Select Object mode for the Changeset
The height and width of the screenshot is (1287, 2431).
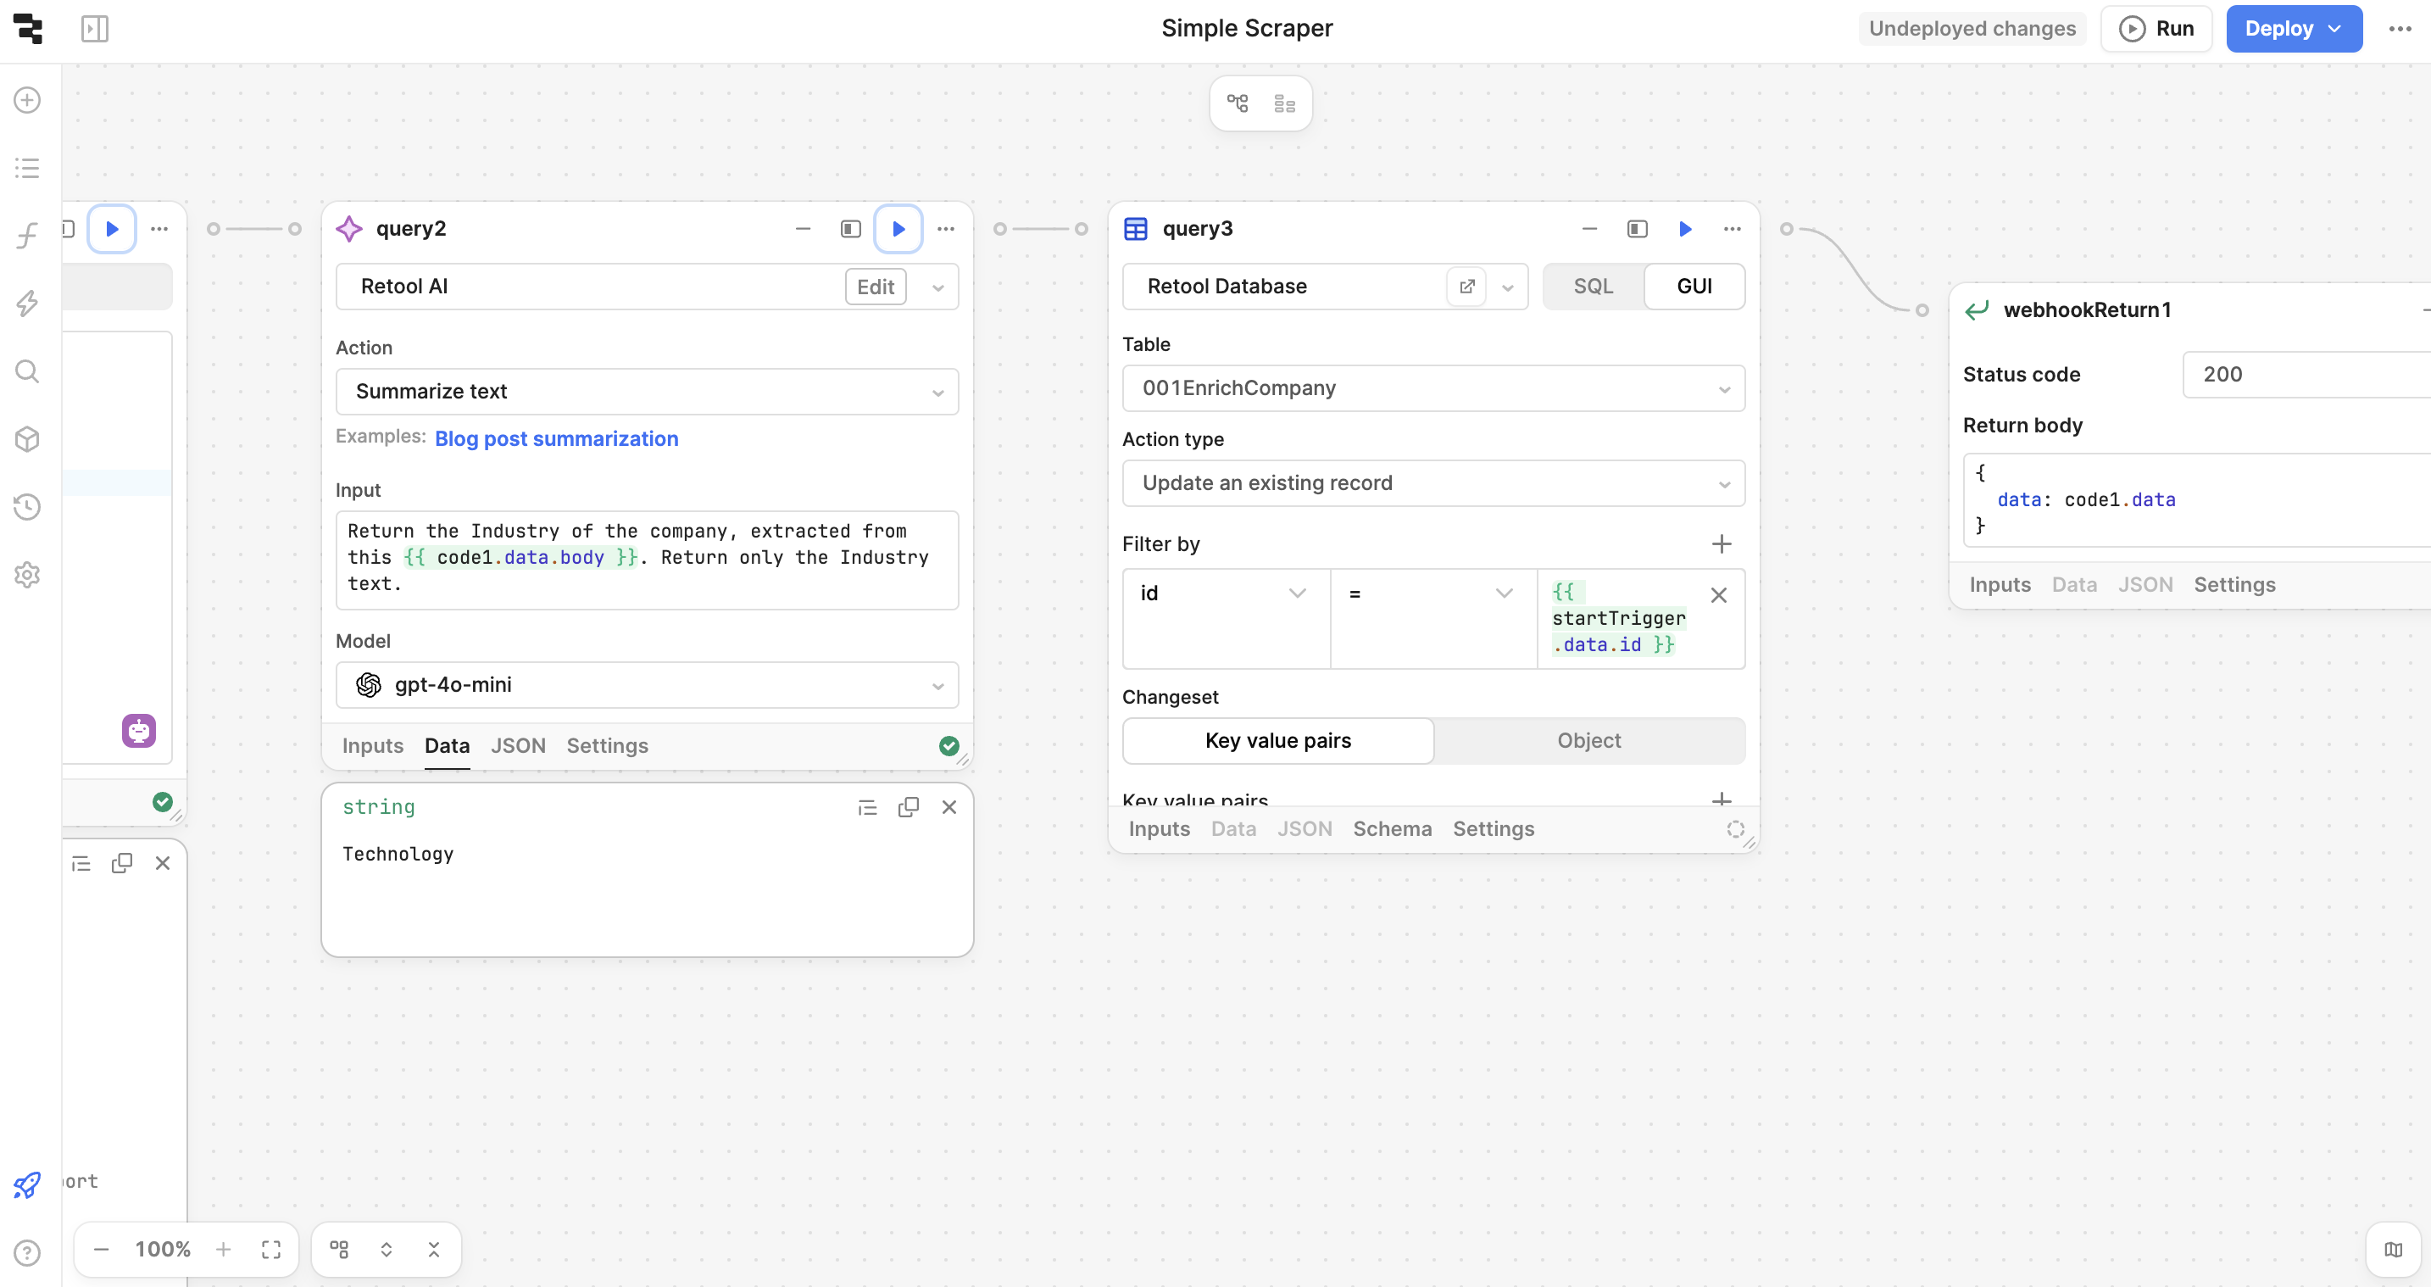tap(1588, 740)
